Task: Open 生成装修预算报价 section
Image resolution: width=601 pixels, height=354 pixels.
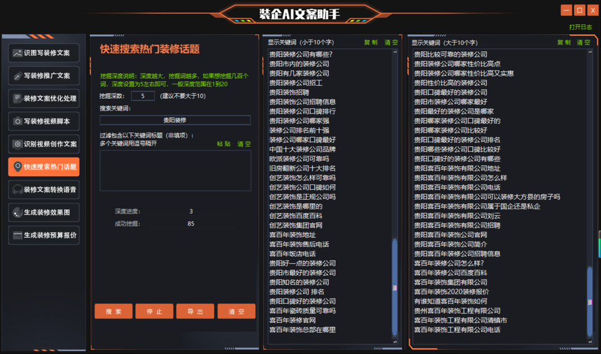Action: click(44, 235)
